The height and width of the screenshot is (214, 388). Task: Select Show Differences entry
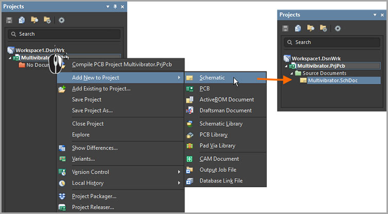click(x=121, y=148)
